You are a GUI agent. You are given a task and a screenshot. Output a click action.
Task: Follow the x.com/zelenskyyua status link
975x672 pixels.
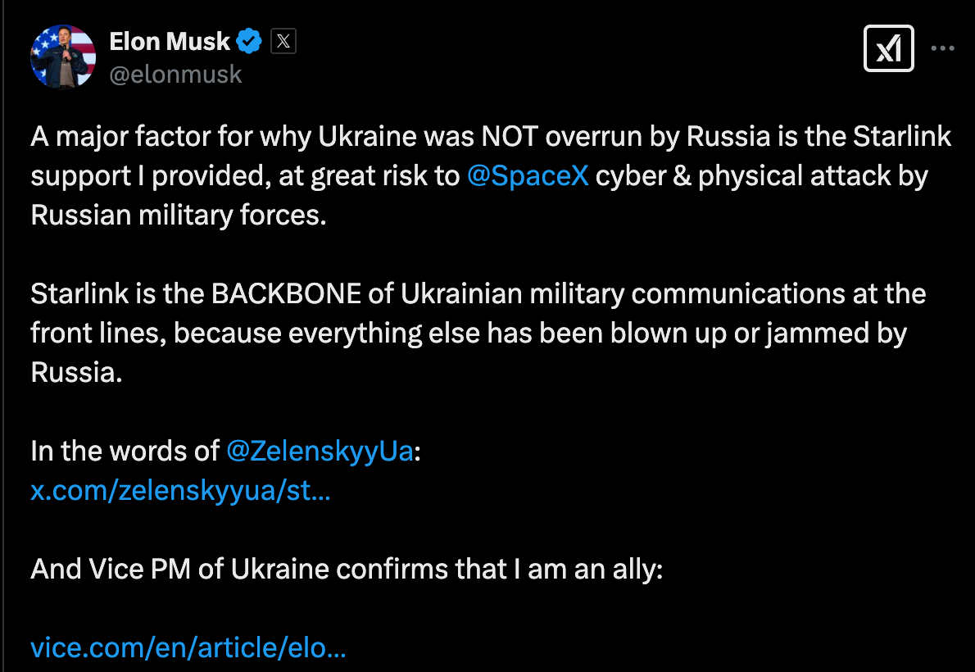pyautogui.click(x=180, y=490)
